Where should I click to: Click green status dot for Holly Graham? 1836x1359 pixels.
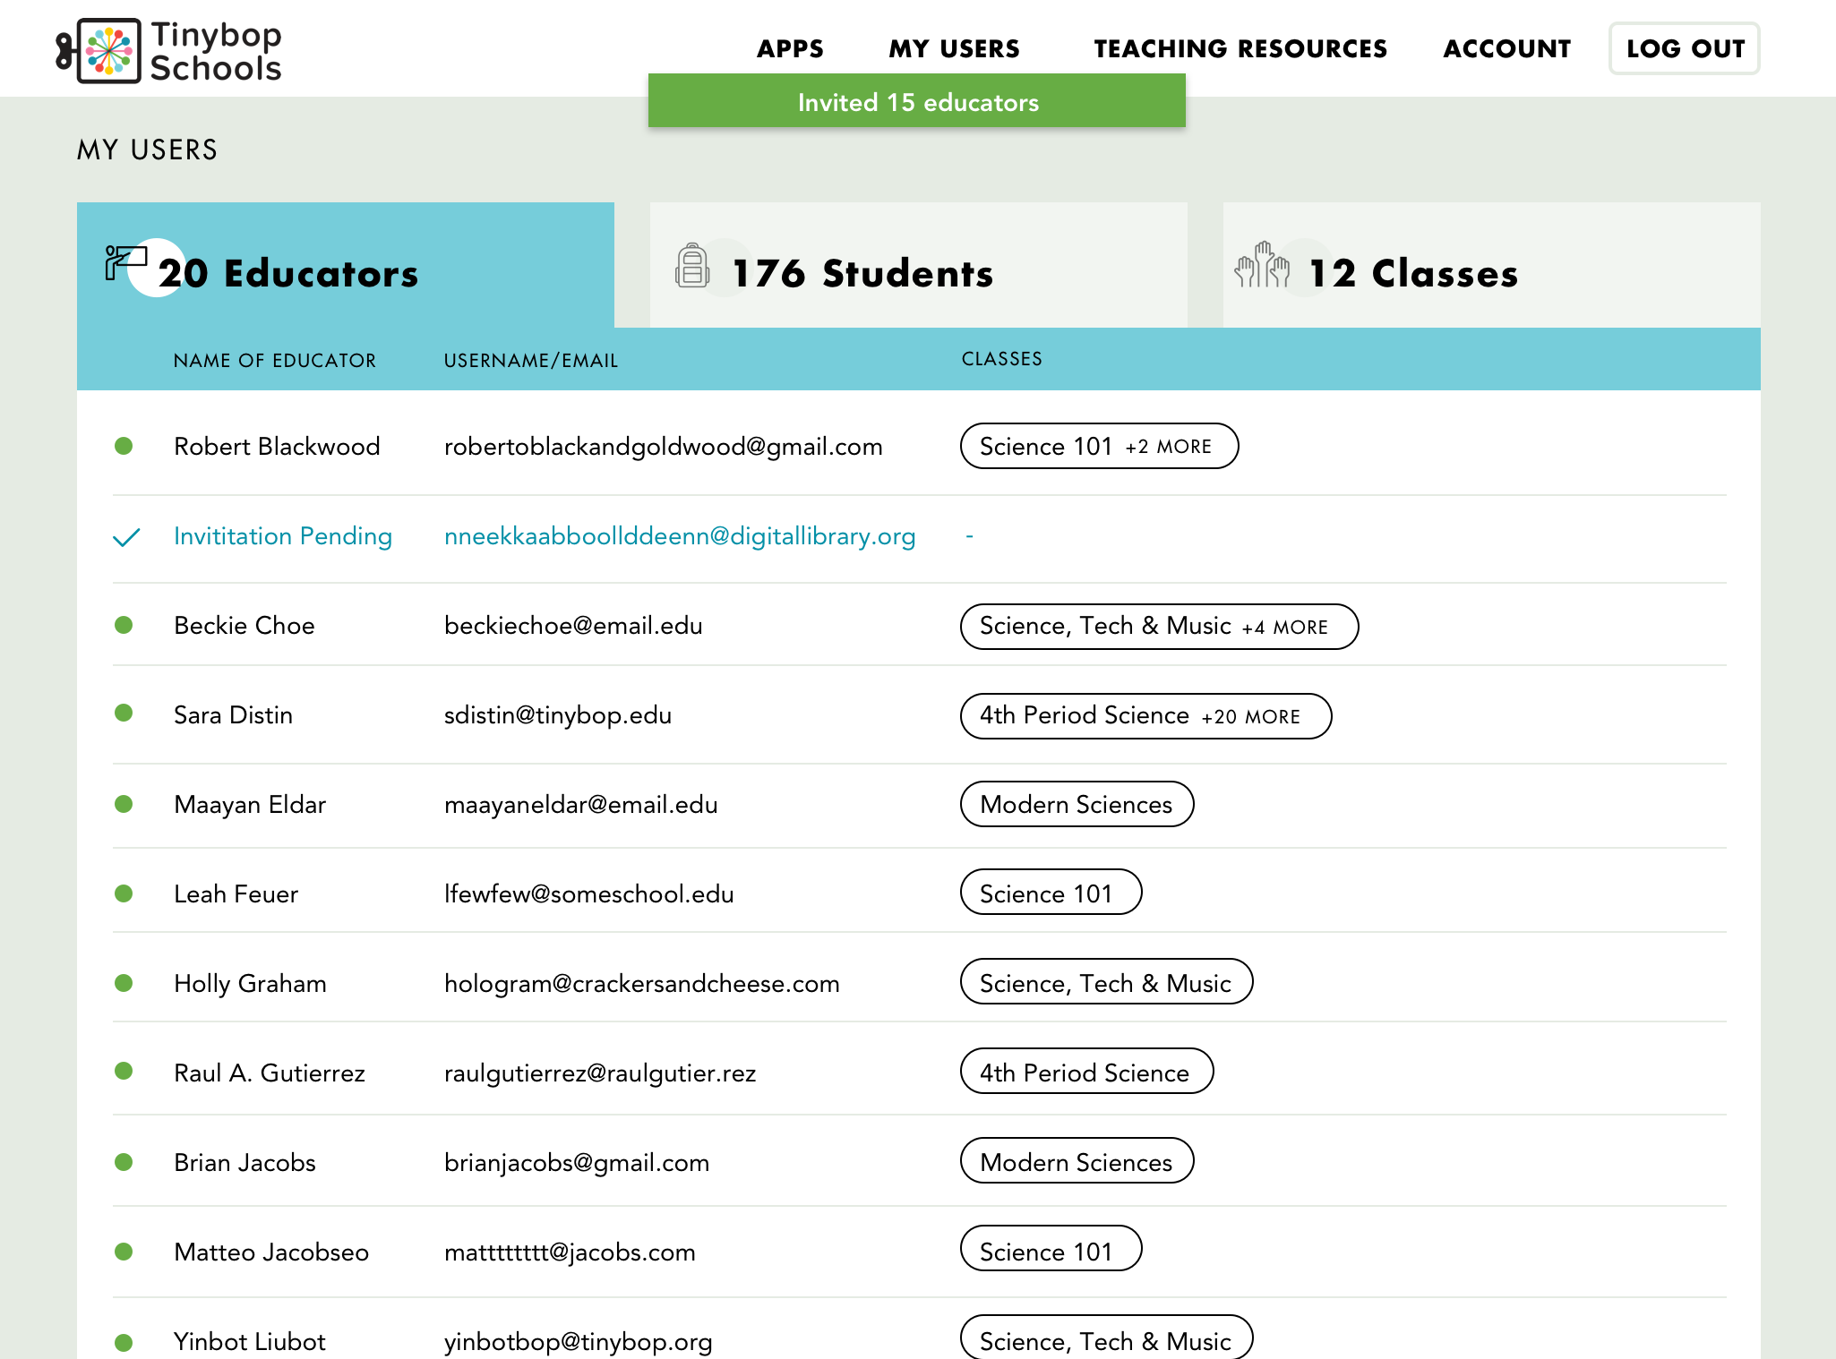pyautogui.click(x=124, y=983)
